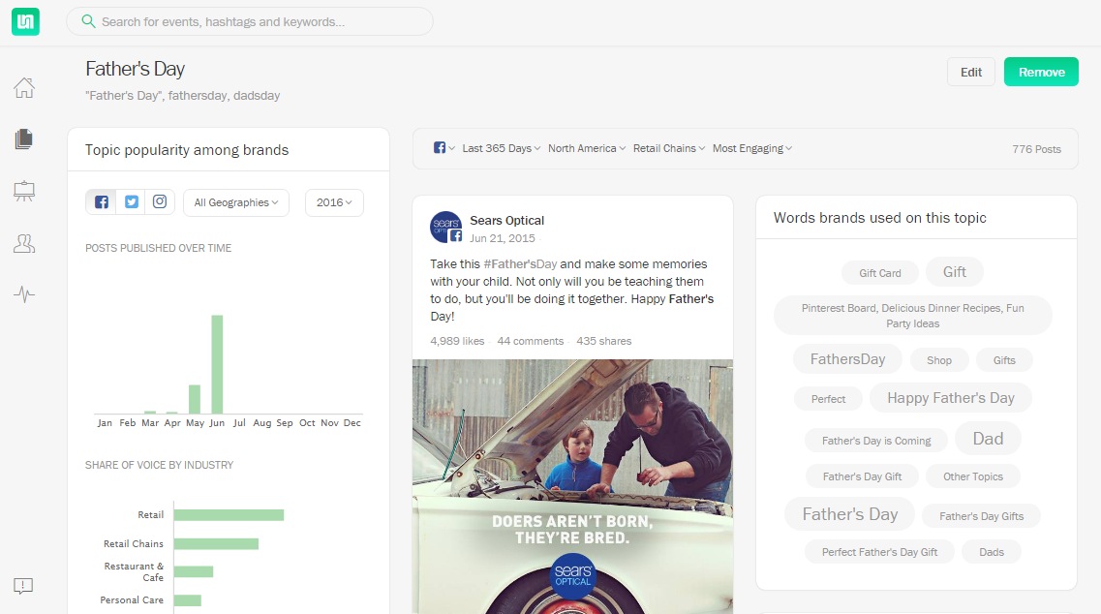Click the Pinterest Board, Delicious Dinner Recipes tag
The width and height of the screenshot is (1101, 614).
[x=913, y=316]
